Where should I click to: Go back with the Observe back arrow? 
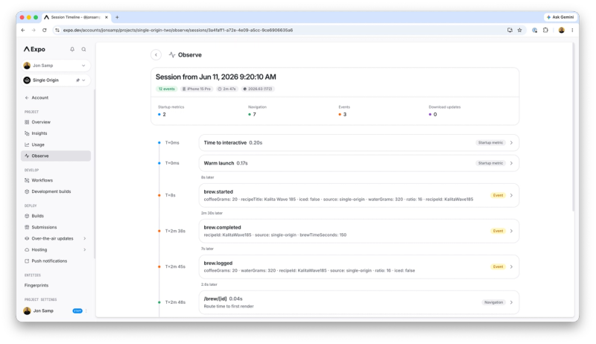tap(156, 54)
